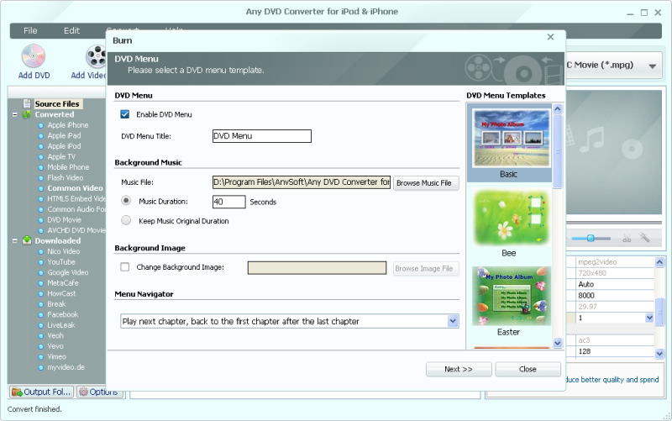Image resolution: width=672 pixels, height=421 pixels.
Task: Uncheck the Enable DVD Menu checkbox
Action: pos(125,114)
